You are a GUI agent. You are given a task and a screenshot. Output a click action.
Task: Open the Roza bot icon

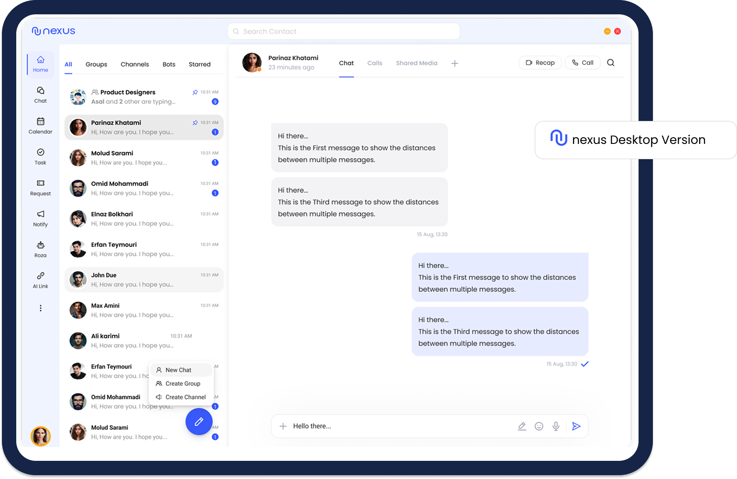(x=41, y=249)
